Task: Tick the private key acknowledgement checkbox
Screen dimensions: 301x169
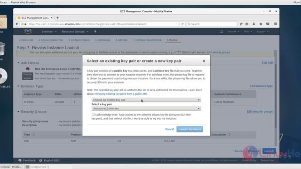Action: (93, 115)
